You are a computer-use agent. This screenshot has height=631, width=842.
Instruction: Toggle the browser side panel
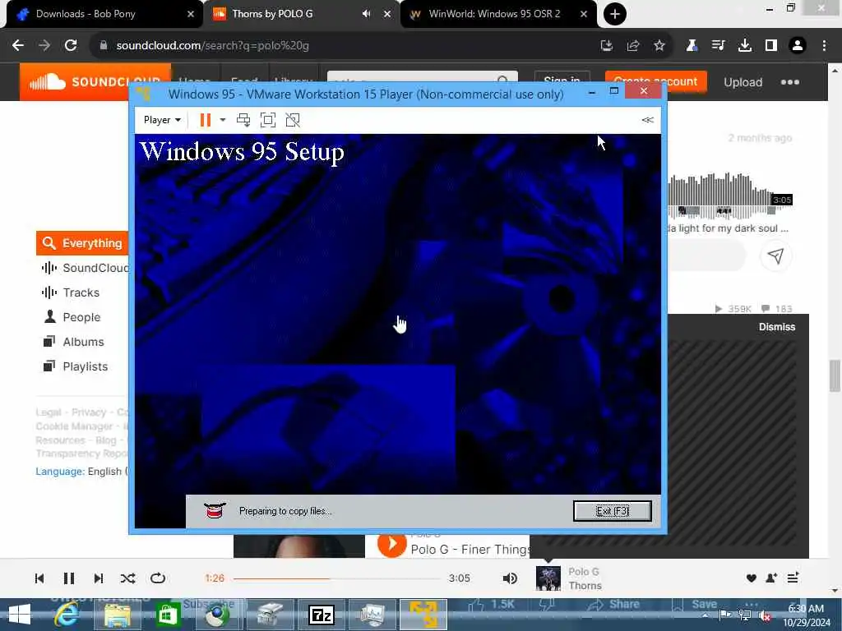pyautogui.click(x=771, y=46)
